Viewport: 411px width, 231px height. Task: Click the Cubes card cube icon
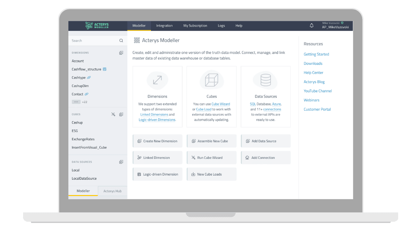click(x=212, y=80)
